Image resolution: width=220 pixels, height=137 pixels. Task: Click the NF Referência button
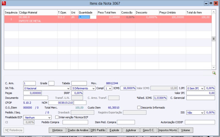tap(14, 130)
